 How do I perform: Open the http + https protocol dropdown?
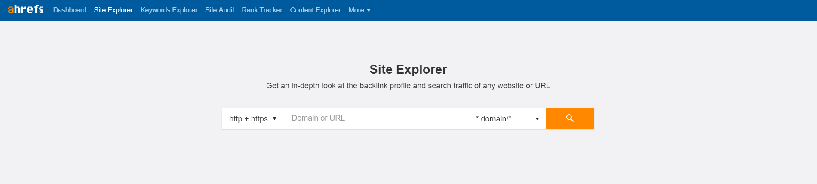pyautogui.click(x=252, y=118)
